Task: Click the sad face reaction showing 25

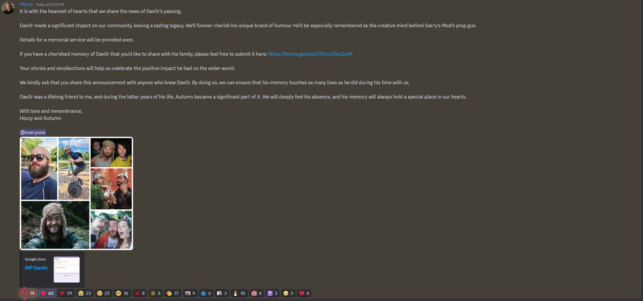Action: tap(104, 293)
